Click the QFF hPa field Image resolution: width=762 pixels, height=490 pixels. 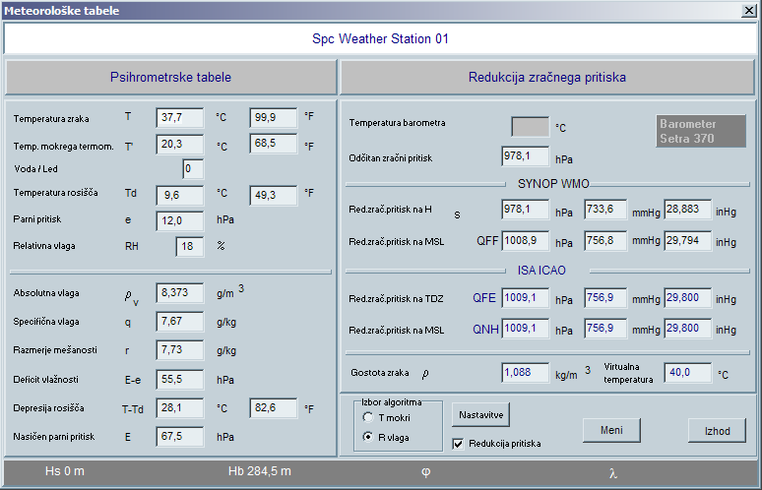pos(526,241)
